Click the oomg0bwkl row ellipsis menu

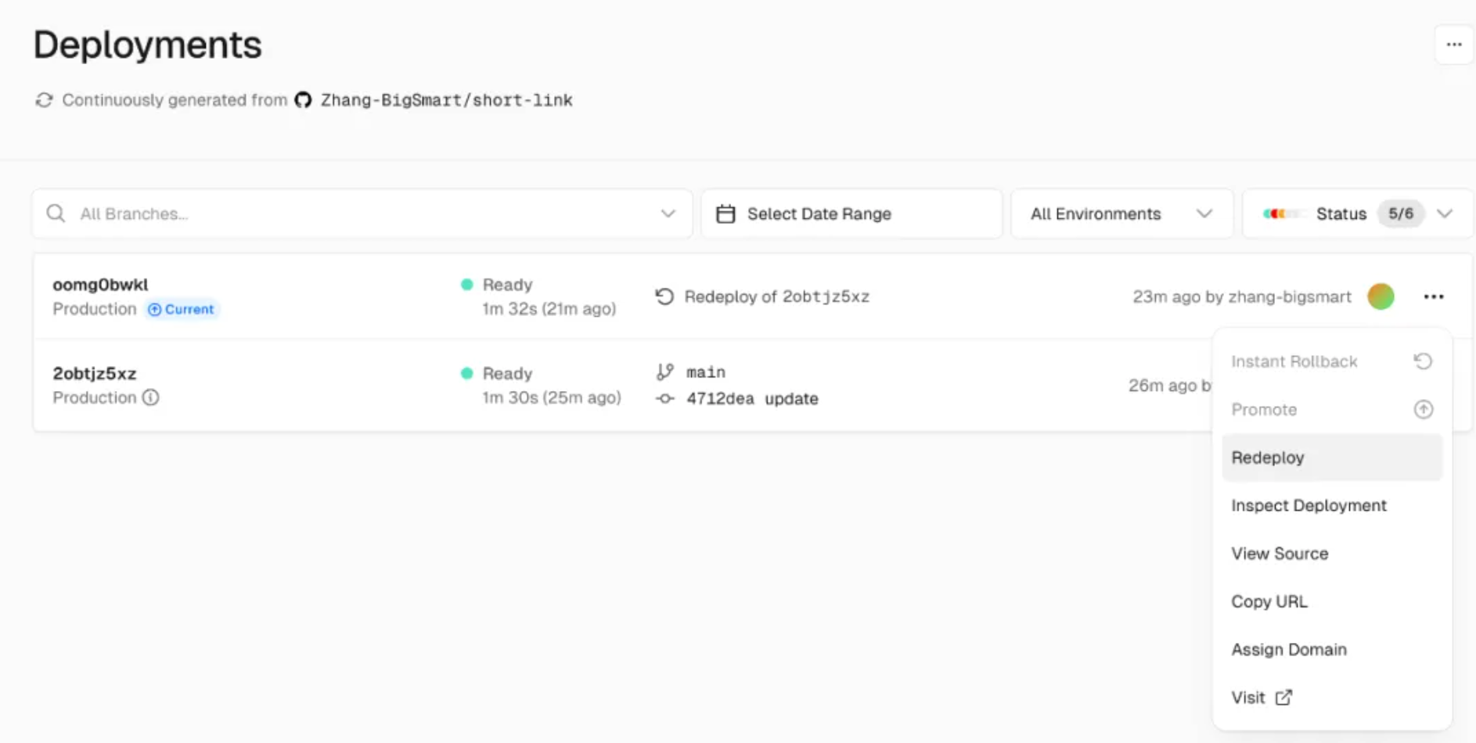tap(1434, 296)
